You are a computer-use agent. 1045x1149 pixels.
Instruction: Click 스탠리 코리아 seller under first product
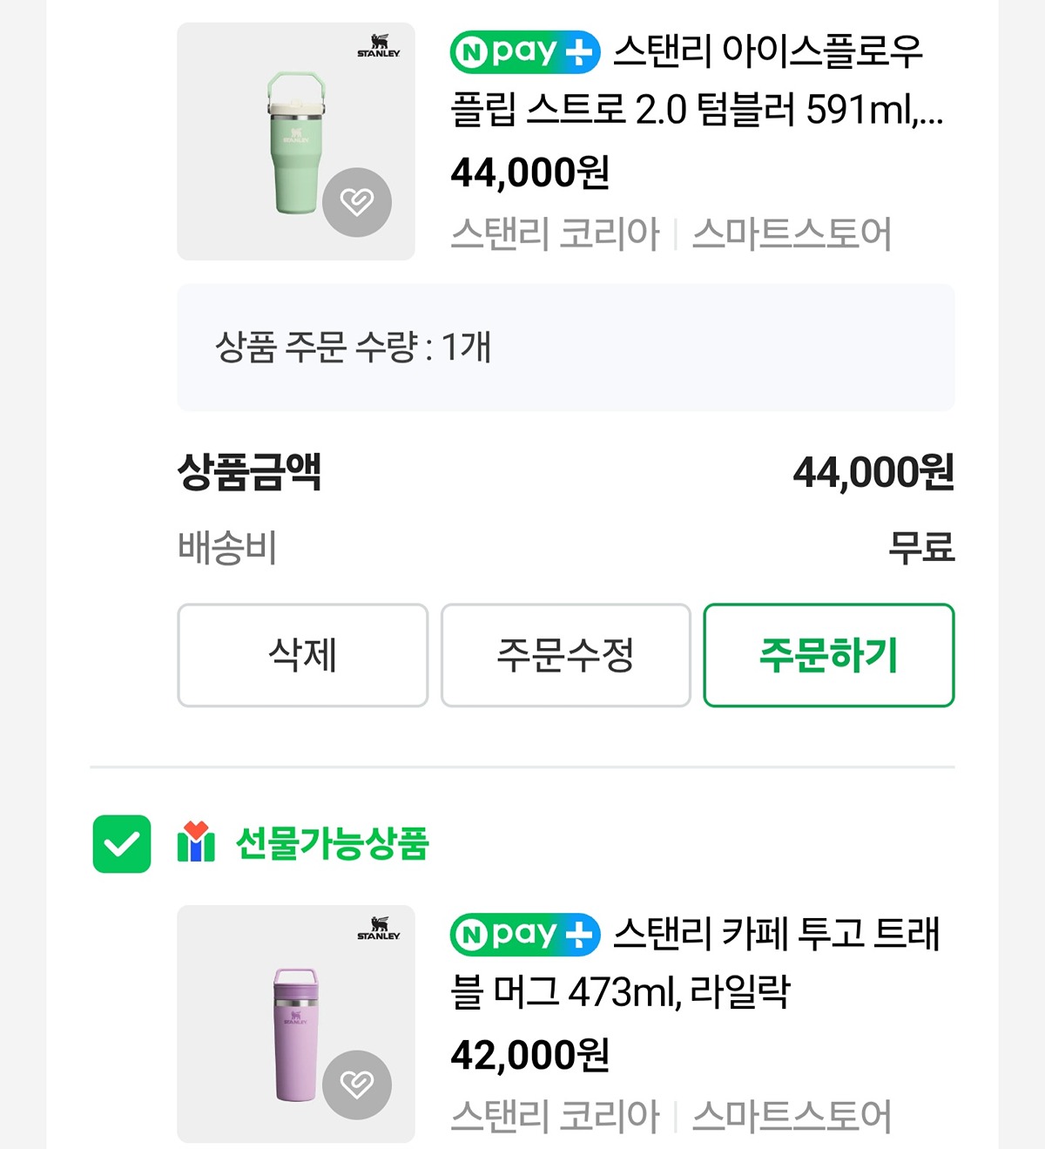pyautogui.click(x=556, y=234)
